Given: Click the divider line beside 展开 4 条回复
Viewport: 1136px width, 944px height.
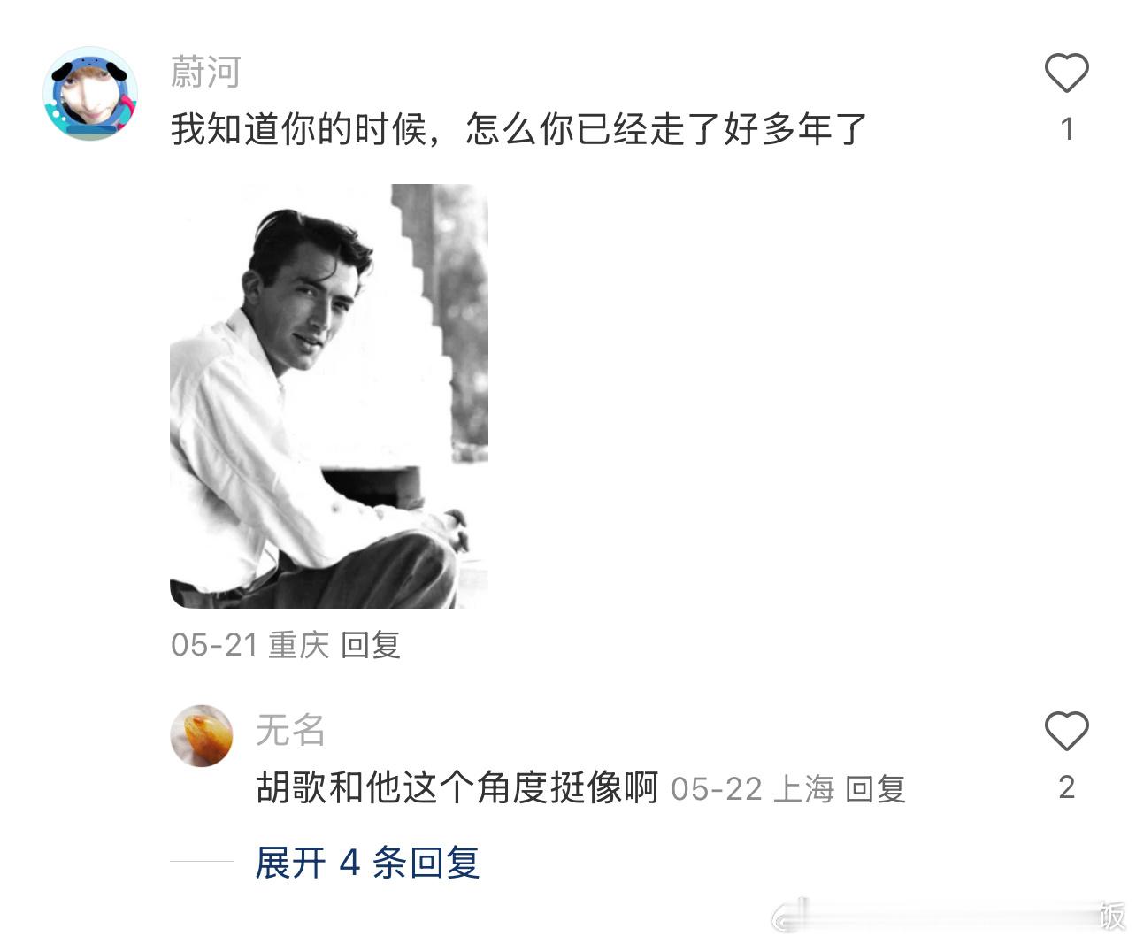Looking at the screenshot, I should (x=202, y=861).
